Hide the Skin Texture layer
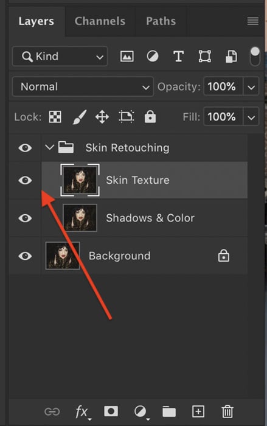267x426 pixels. (25, 180)
